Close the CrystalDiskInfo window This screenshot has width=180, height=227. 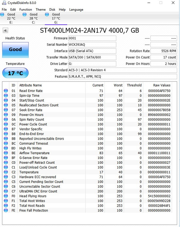173,3
